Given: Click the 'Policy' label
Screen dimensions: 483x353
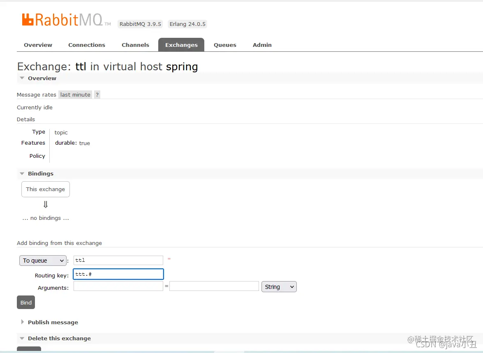Looking at the screenshot, I should tap(37, 156).
